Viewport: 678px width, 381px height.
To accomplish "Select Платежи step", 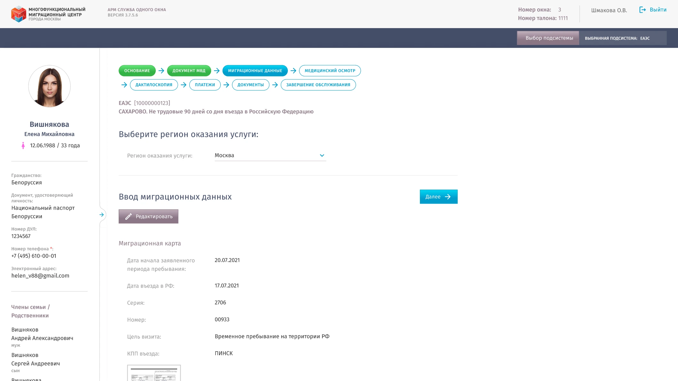I will pos(205,85).
